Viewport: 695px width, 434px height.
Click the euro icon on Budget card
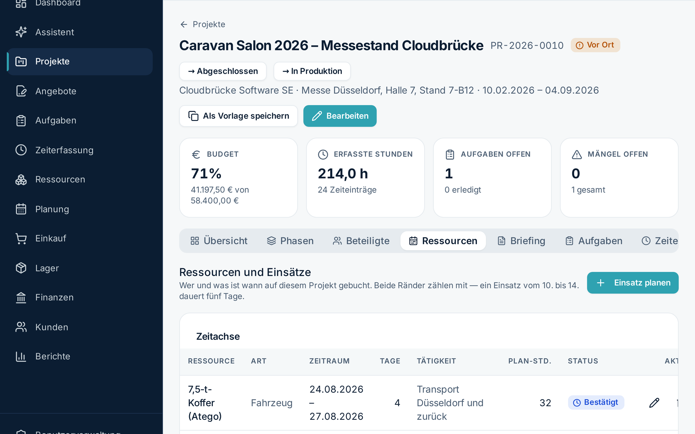coord(196,155)
